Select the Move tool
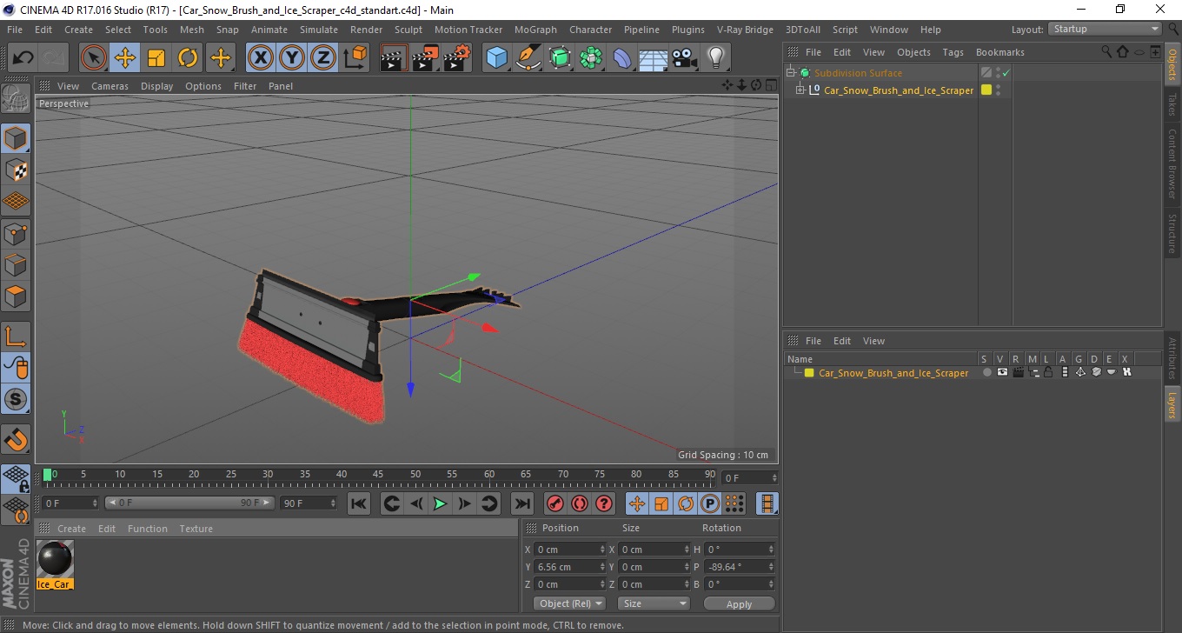The width and height of the screenshot is (1182, 633). click(125, 58)
